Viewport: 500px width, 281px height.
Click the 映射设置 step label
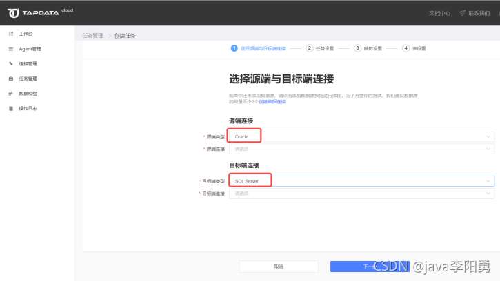pos(373,48)
